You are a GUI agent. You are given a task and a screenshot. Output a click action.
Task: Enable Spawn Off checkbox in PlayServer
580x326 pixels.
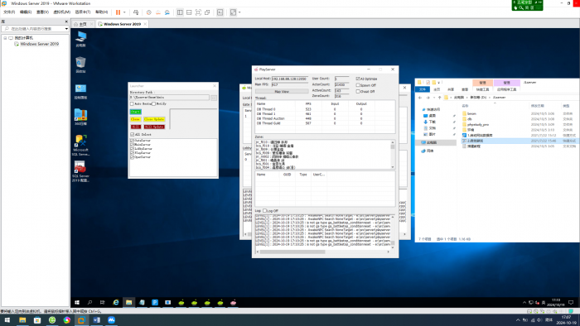[x=358, y=85]
